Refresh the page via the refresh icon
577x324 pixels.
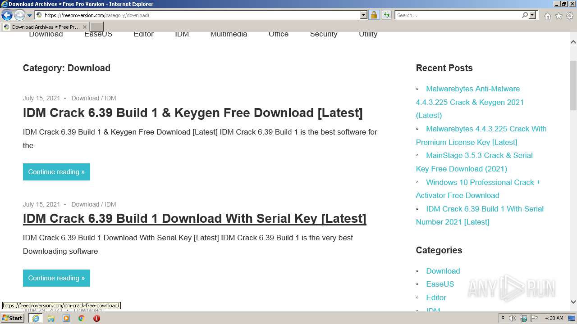387,15
